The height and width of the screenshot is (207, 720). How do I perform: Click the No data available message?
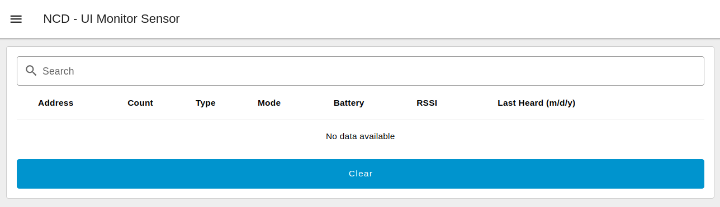coord(360,136)
